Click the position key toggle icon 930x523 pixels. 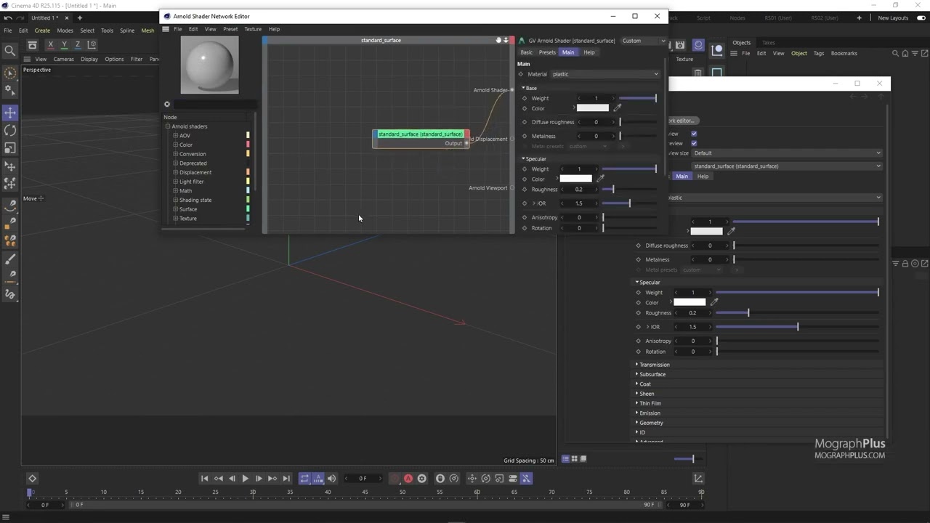click(x=472, y=478)
